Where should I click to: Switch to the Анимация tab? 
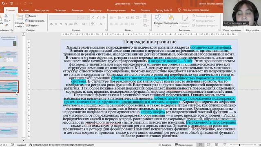(x=77, y=10)
